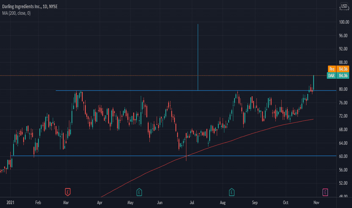
Task: Click the Sep label on time axis
Action: pos(255,203)
